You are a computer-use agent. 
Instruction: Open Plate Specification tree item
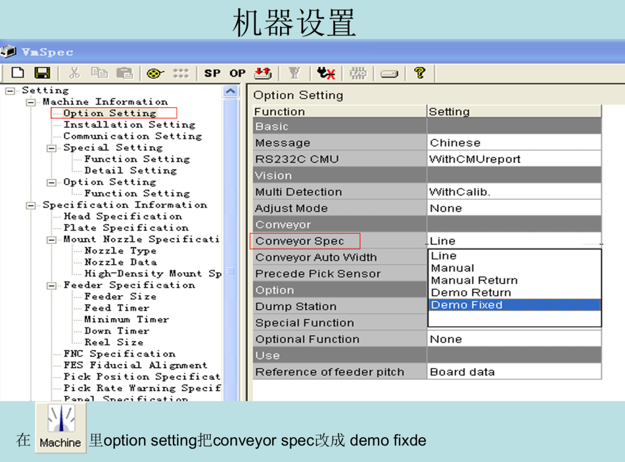pyautogui.click(x=126, y=228)
